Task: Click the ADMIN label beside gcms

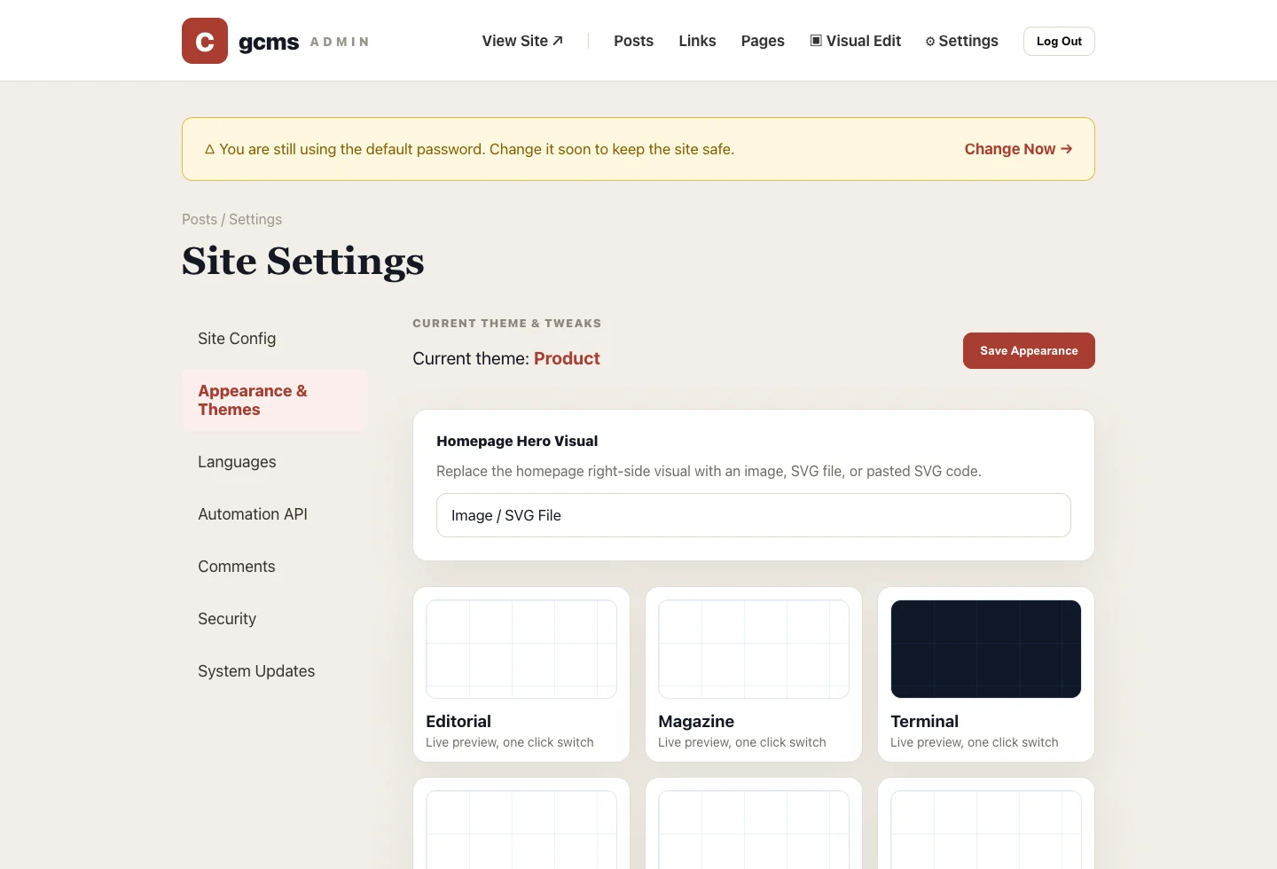Action: pos(340,42)
